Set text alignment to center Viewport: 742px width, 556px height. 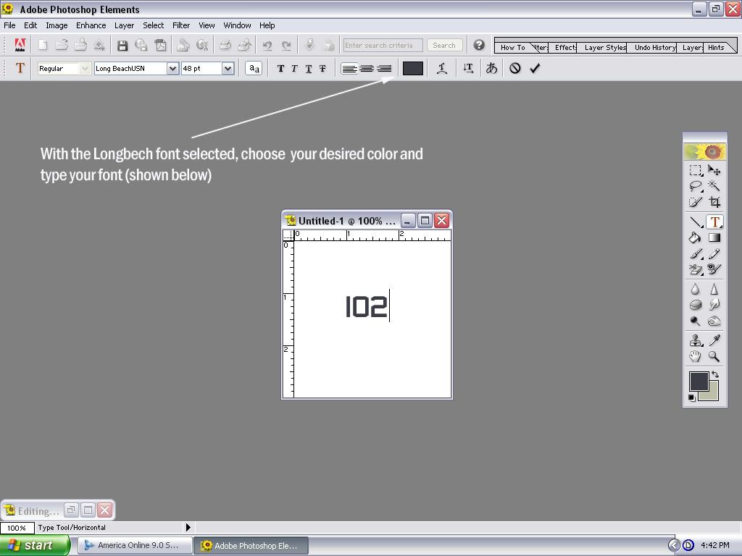click(x=367, y=69)
